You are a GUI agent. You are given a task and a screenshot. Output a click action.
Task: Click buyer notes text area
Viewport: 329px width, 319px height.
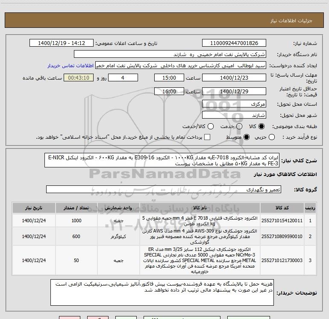162,292
